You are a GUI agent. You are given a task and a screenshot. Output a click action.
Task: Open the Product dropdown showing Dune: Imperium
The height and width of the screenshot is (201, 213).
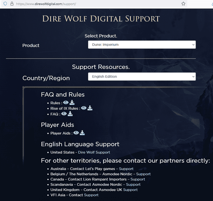tap(142, 45)
